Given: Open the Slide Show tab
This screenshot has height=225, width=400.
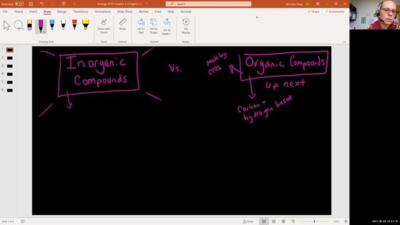Looking at the screenshot, I should click(x=124, y=12).
